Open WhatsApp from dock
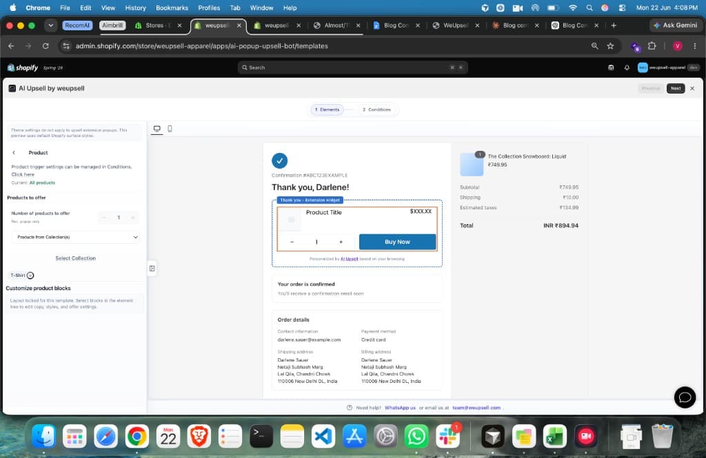Viewport: 706px width, 458px height. tap(416, 436)
